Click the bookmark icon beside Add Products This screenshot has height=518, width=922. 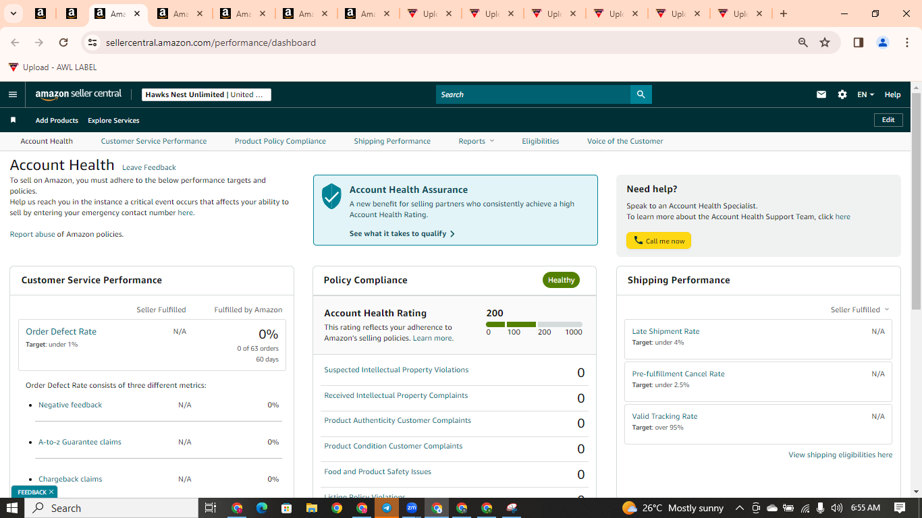(13, 120)
